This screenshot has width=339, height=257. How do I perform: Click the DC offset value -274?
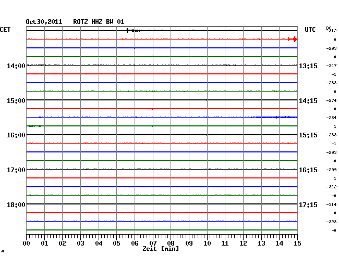pos(332,100)
